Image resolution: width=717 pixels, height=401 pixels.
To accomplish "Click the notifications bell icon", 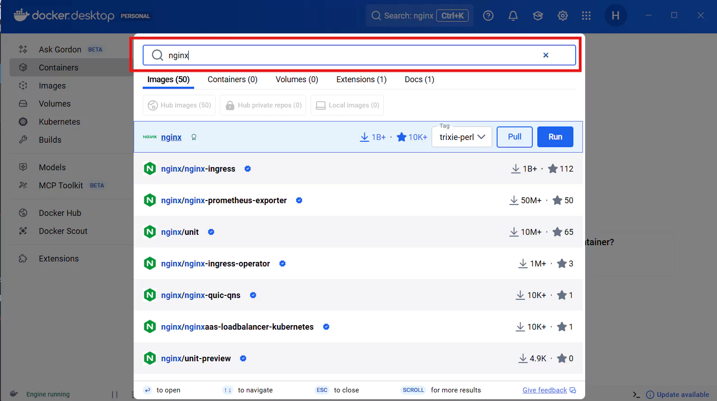I will point(513,16).
